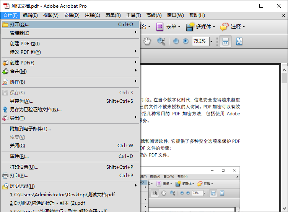
Task: Click the scroll down arrow of document
Action: click(x=284, y=208)
